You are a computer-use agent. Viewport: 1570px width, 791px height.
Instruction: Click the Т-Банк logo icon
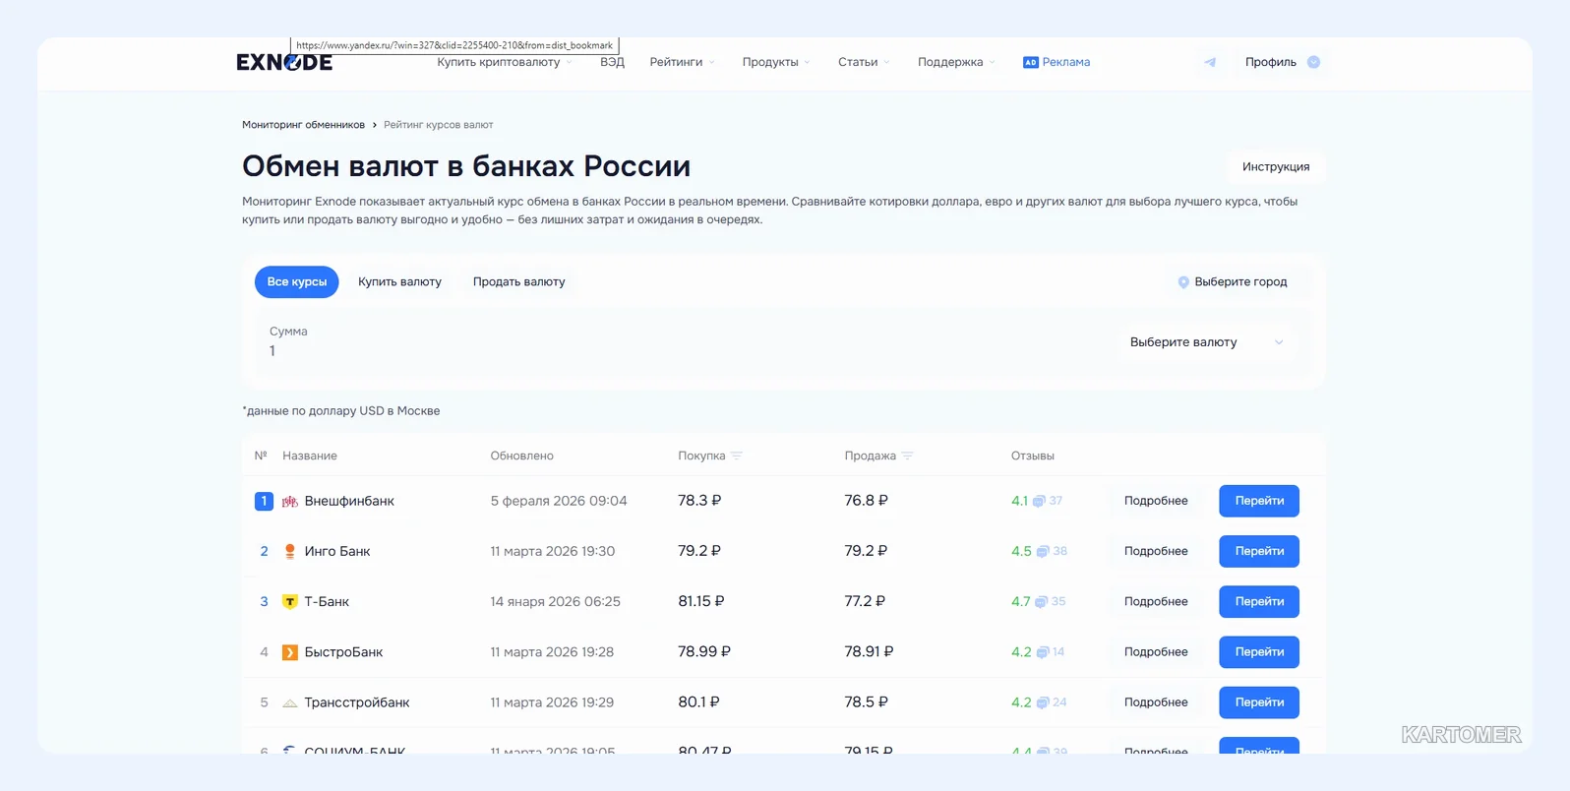click(x=290, y=601)
